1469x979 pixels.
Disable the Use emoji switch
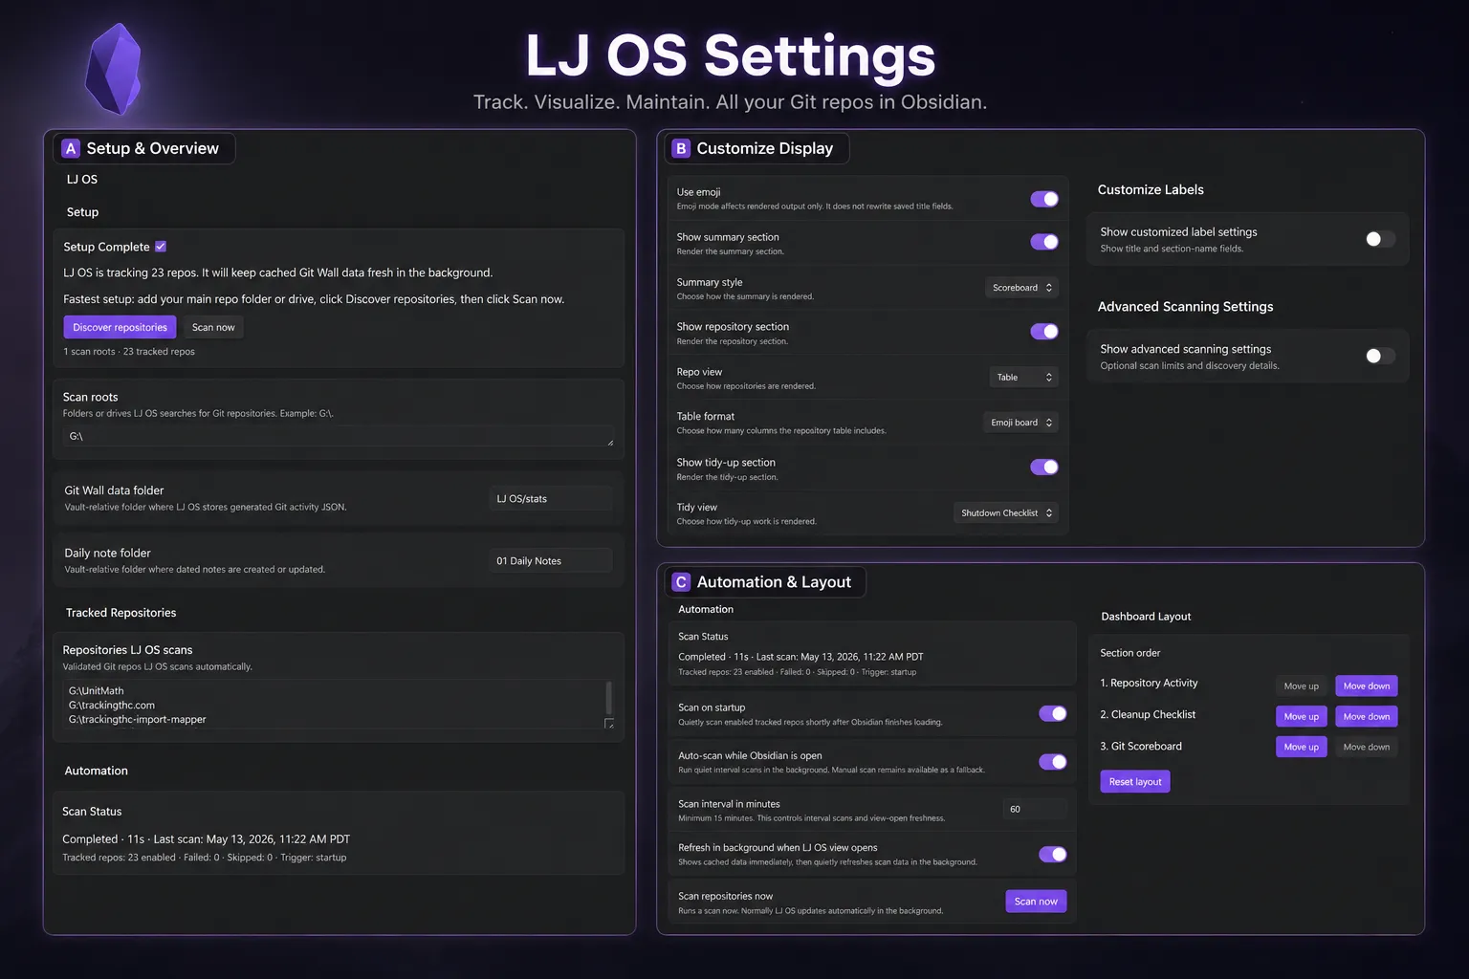1044,199
